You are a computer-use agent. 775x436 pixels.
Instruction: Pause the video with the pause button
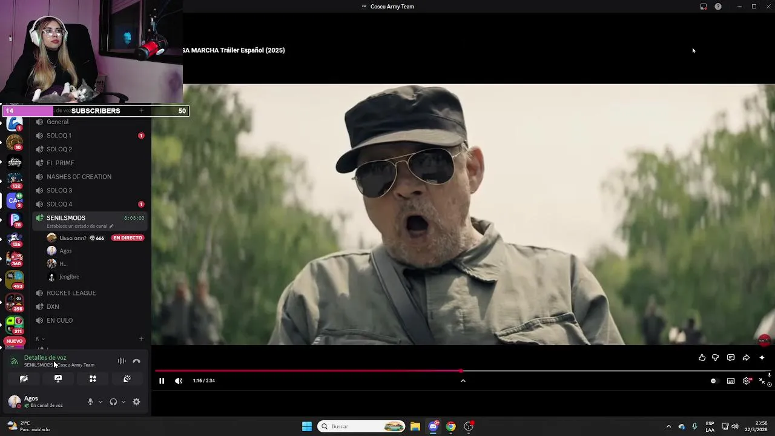click(x=162, y=381)
